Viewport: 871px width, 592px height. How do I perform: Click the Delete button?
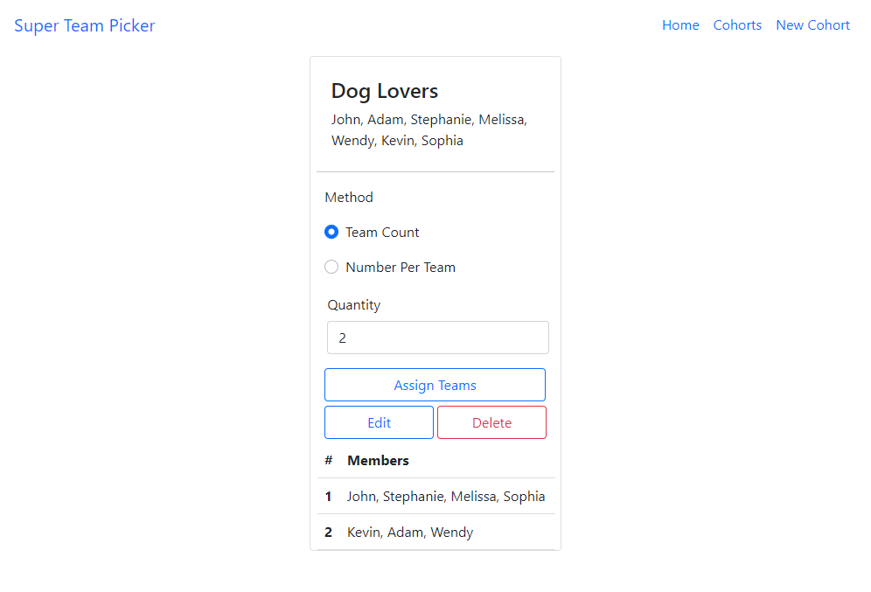coord(491,422)
